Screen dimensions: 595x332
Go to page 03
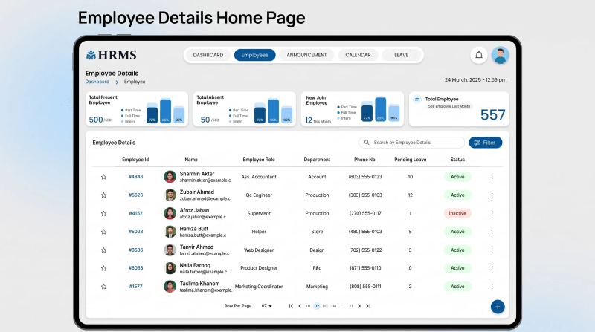325,306
